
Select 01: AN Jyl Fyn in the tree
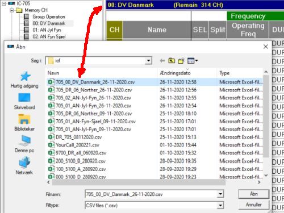(47, 30)
